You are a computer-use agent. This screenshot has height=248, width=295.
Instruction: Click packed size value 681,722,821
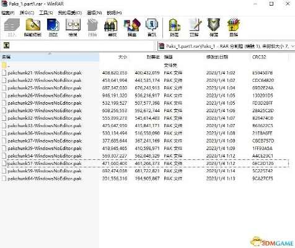click(x=147, y=171)
